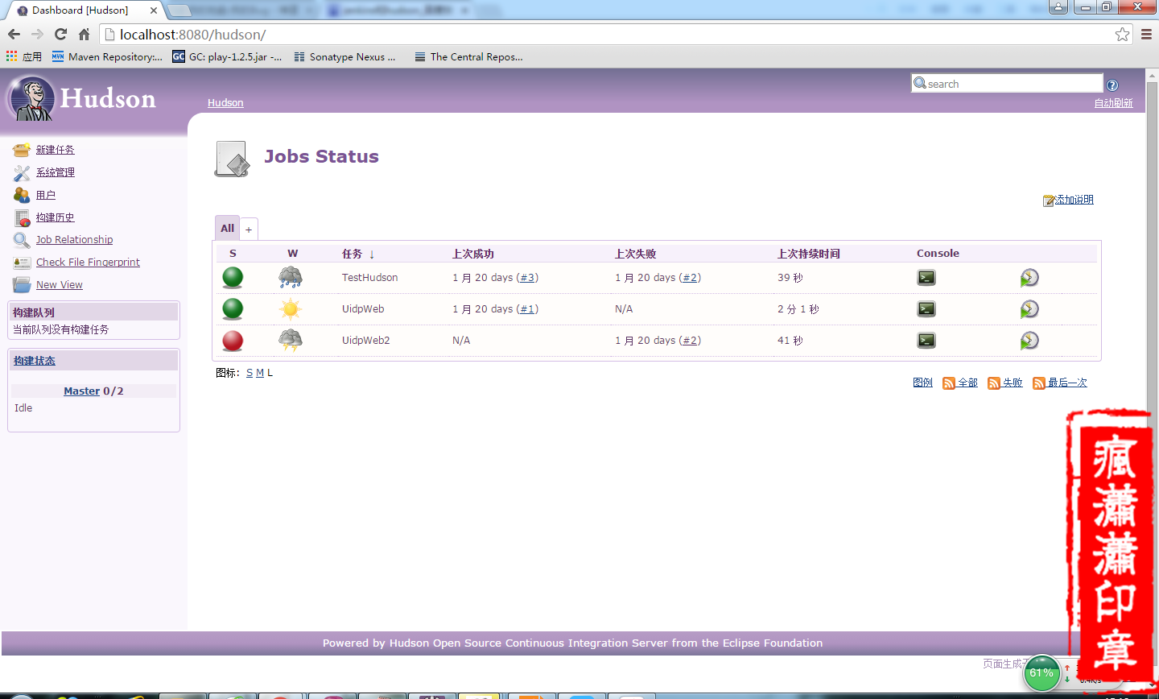
Task: Sort table by 上次失败 column
Action: click(636, 254)
